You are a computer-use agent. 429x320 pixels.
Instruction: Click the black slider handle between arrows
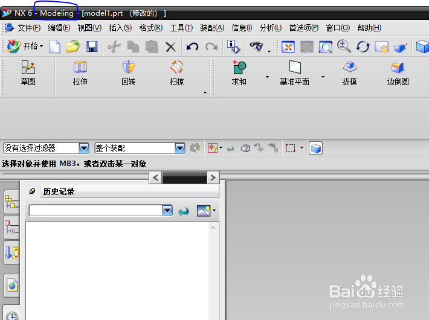pos(185,178)
